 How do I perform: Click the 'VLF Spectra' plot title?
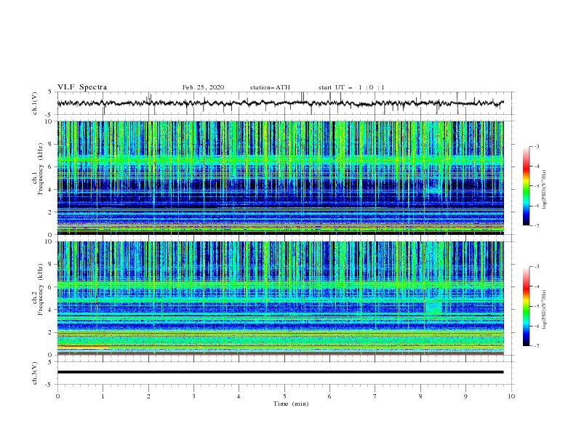(82, 87)
